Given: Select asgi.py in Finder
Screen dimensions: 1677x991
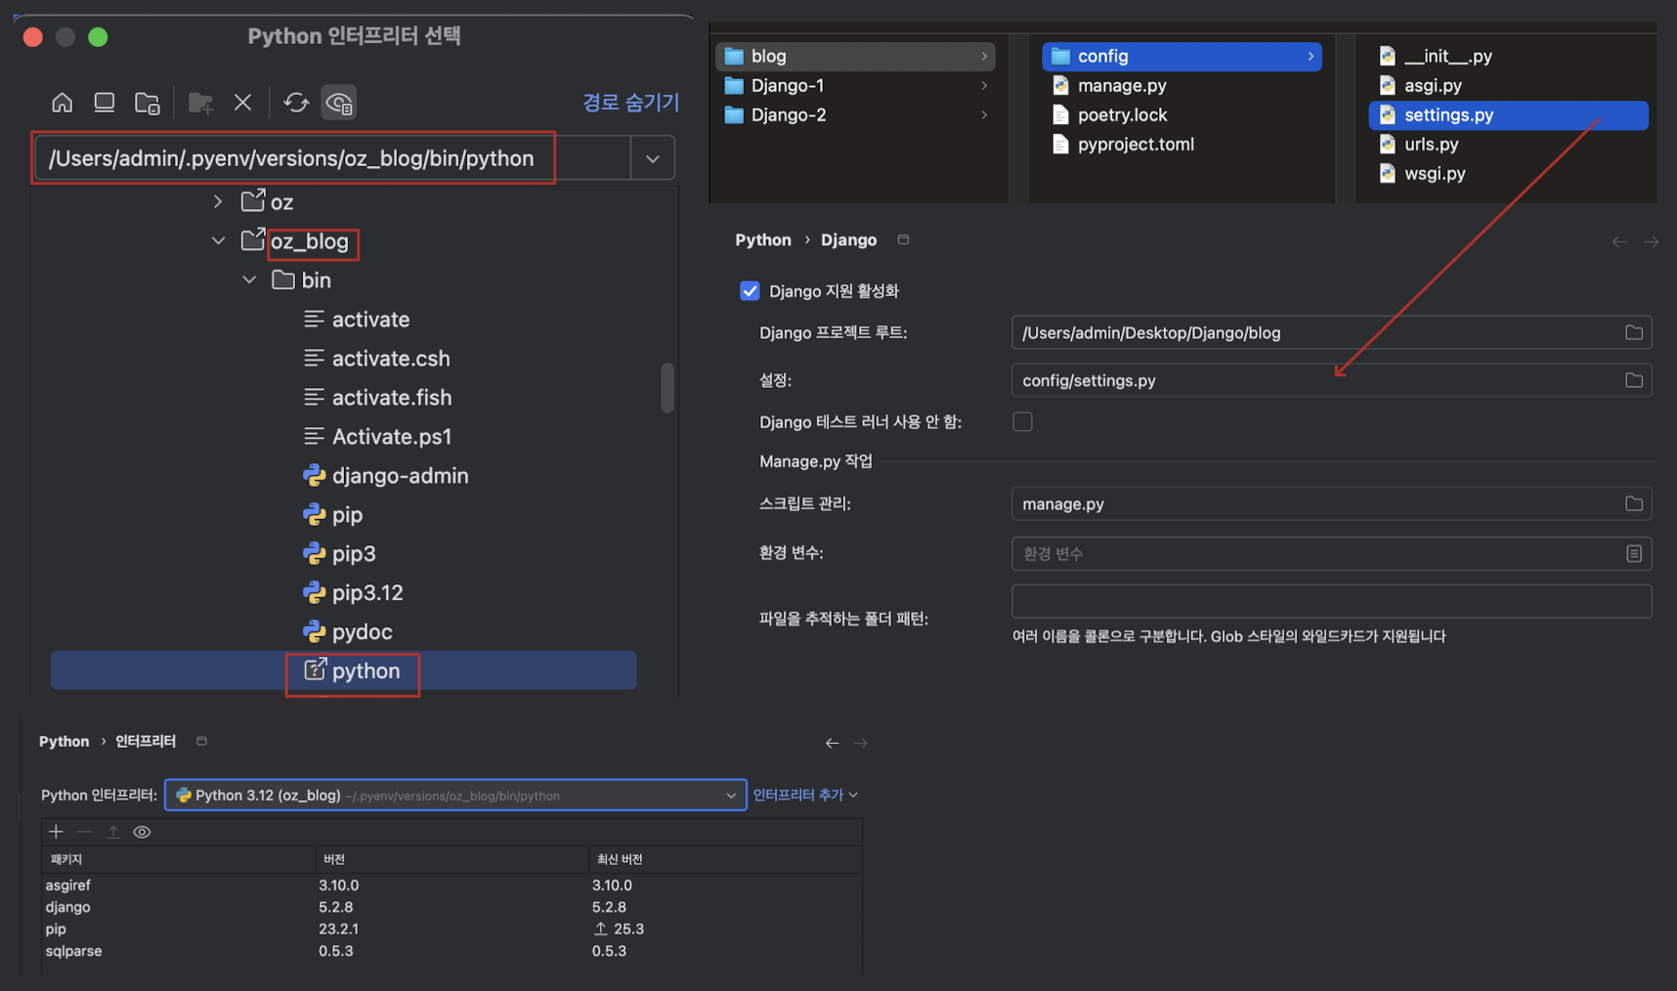Looking at the screenshot, I should point(1508,86).
